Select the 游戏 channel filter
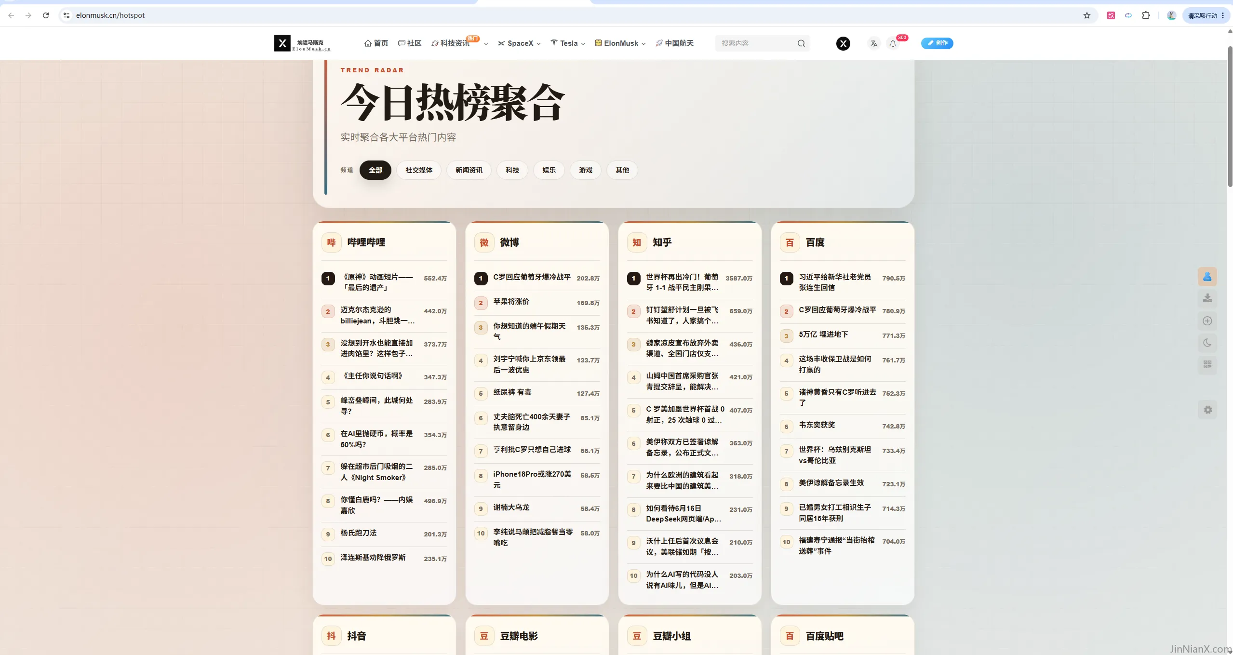 (x=586, y=170)
